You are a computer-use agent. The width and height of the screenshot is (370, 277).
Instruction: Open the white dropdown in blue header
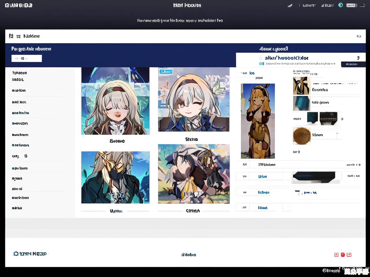click(27, 59)
